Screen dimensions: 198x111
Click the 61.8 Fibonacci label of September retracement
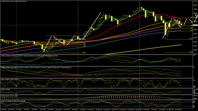point(192,31)
